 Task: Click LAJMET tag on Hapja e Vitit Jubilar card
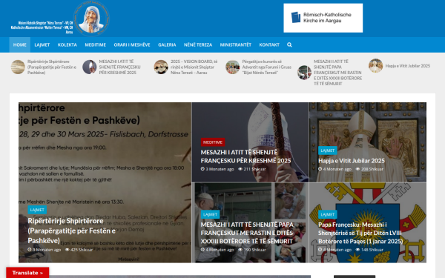328,150
